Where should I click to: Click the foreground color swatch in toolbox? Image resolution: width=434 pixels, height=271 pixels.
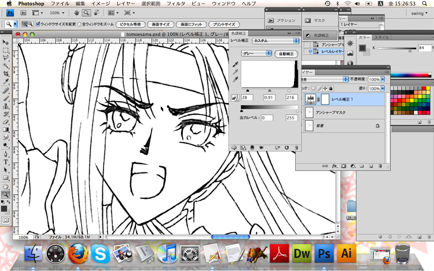[x=4, y=209]
